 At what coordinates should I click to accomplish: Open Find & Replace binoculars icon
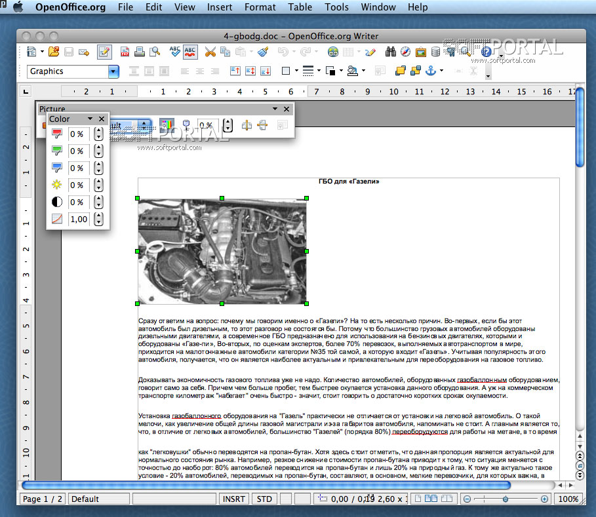click(x=391, y=51)
